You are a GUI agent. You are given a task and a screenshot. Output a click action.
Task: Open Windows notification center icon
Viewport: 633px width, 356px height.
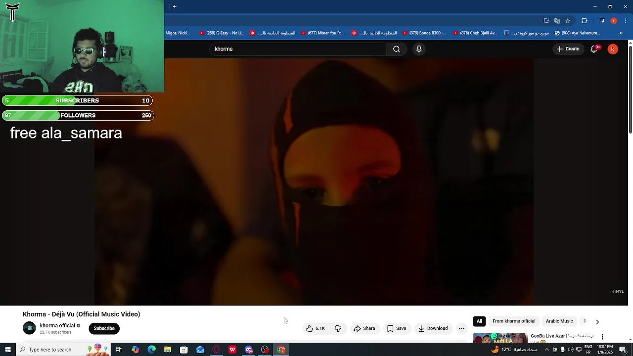[623, 350]
